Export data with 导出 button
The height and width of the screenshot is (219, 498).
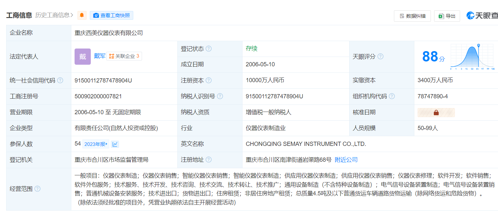coord(447,16)
